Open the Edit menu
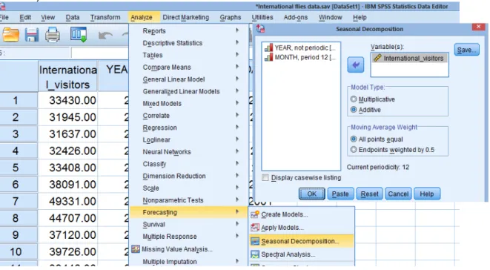 pos(25,18)
